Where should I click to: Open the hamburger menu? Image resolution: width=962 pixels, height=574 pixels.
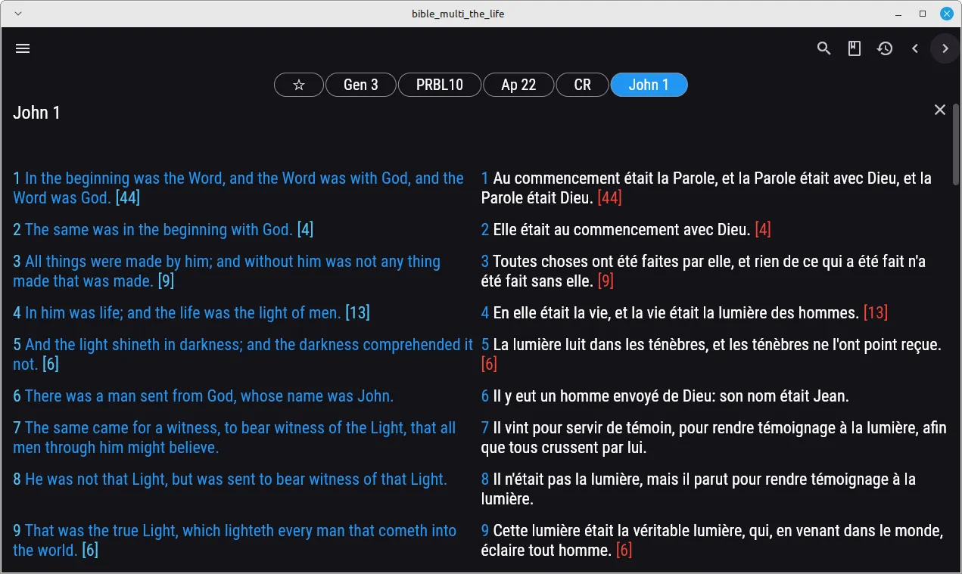[x=23, y=48]
